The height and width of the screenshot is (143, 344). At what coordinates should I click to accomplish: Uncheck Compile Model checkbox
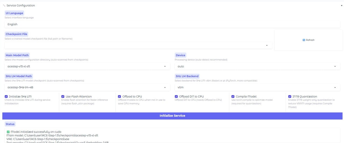point(233,96)
